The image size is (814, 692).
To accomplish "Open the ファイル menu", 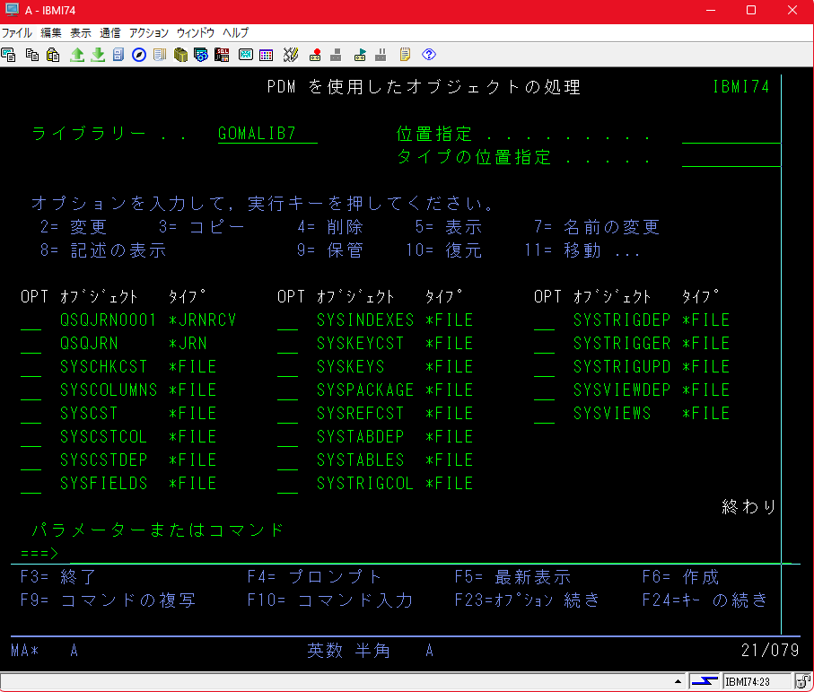I will (x=17, y=32).
